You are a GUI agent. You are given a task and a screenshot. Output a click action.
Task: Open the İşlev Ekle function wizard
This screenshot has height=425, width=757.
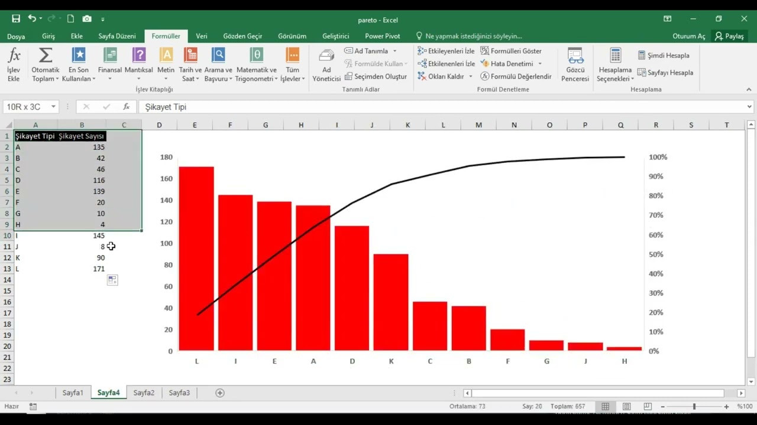coord(14,64)
